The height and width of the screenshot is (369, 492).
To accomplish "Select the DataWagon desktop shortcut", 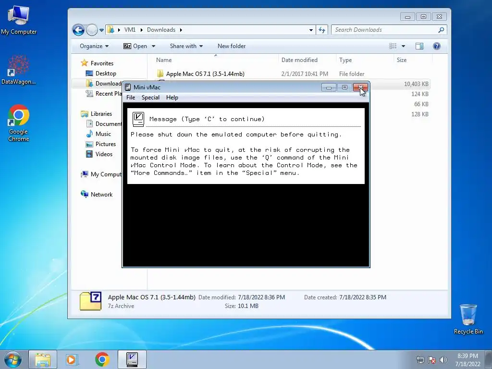I will click(19, 70).
